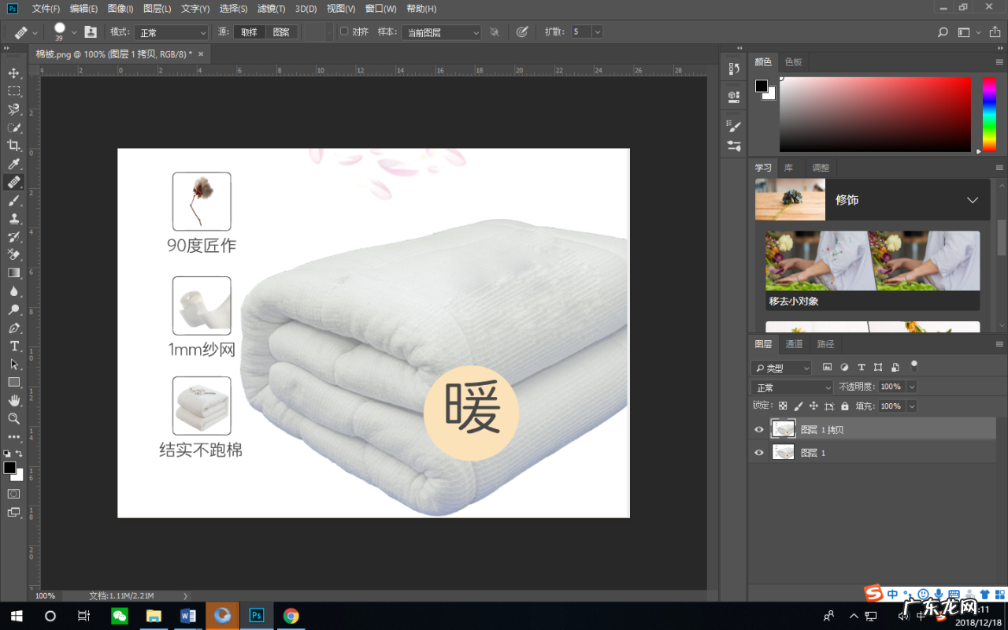1008x630 pixels.
Task: Select the Zoom tool
Action: pos(13,418)
